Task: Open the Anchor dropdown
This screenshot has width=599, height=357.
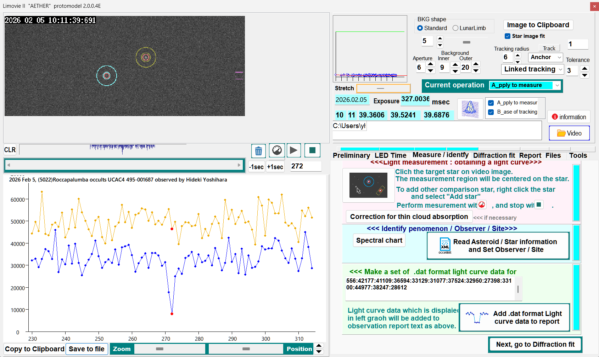Action: click(x=545, y=57)
